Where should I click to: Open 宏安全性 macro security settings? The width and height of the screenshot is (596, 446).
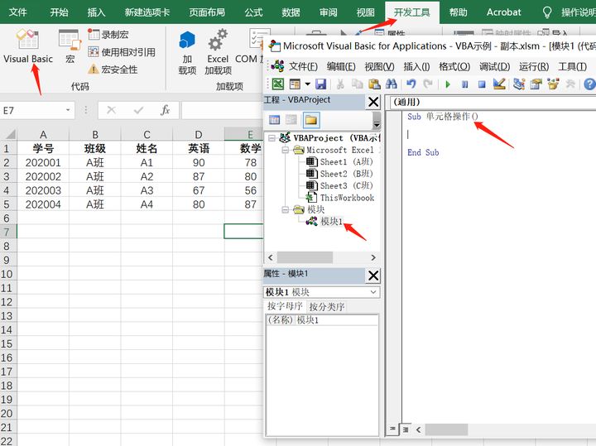click(x=113, y=70)
